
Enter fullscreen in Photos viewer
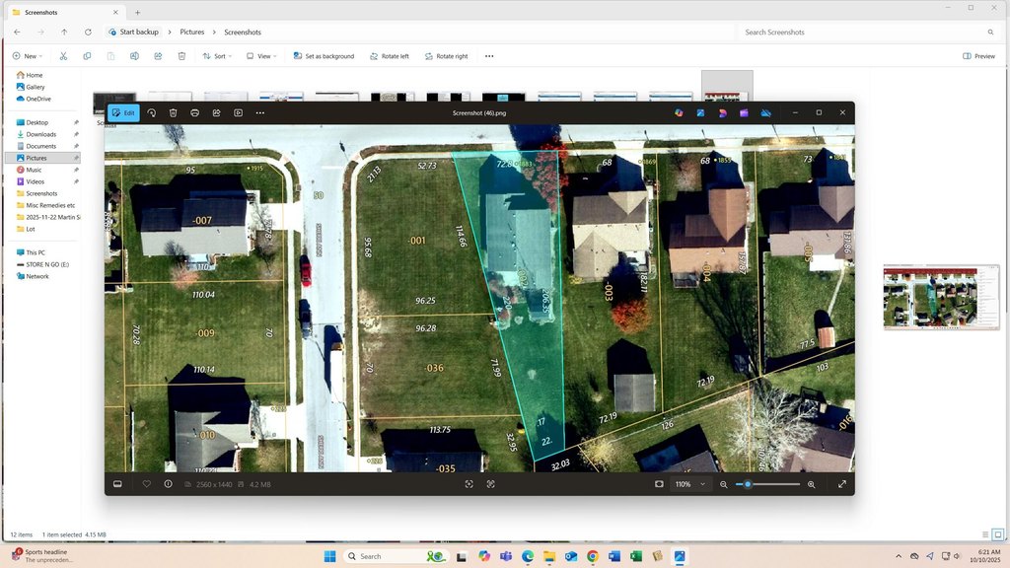pos(842,484)
